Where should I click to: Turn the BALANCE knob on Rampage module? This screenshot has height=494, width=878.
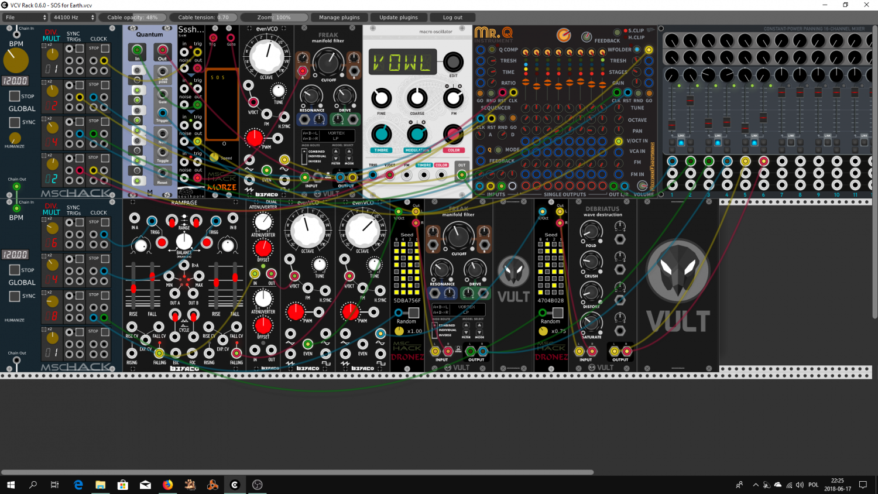tap(184, 241)
